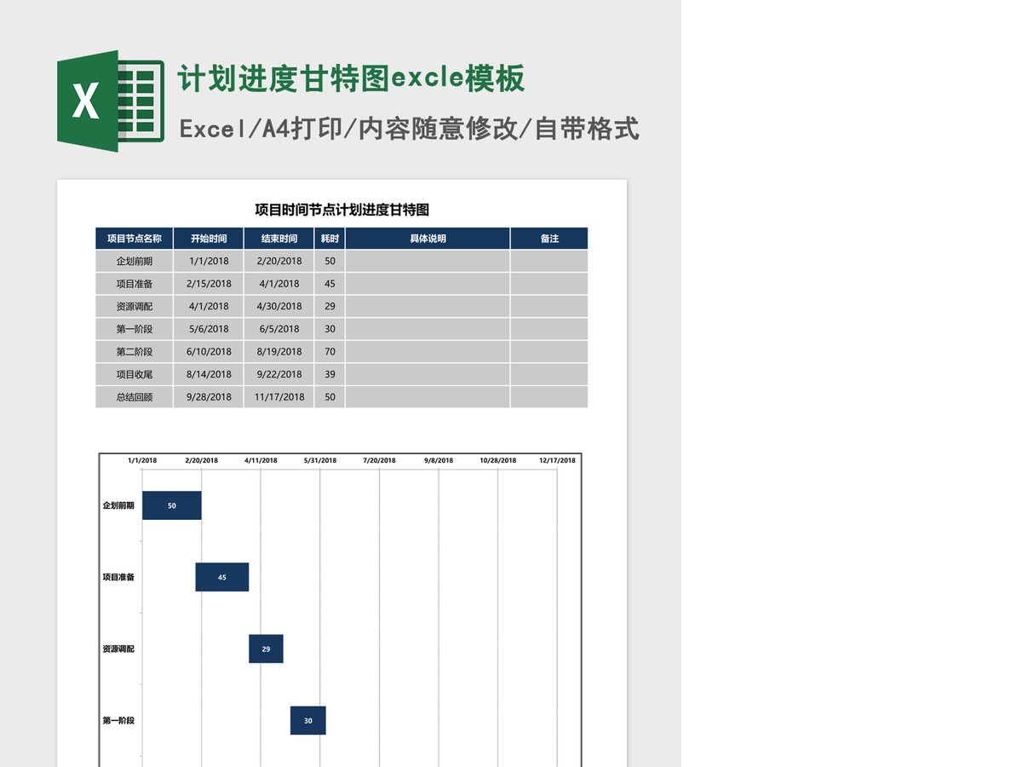This screenshot has height=767, width=1022.
Task: Select the 项目准备 cell in the table
Action: 135,284
